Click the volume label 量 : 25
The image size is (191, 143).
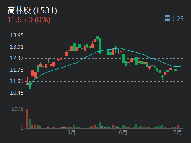click(174, 19)
